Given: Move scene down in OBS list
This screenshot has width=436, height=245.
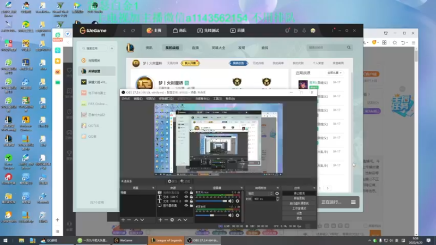Looking at the screenshot, I should click(142, 220).
